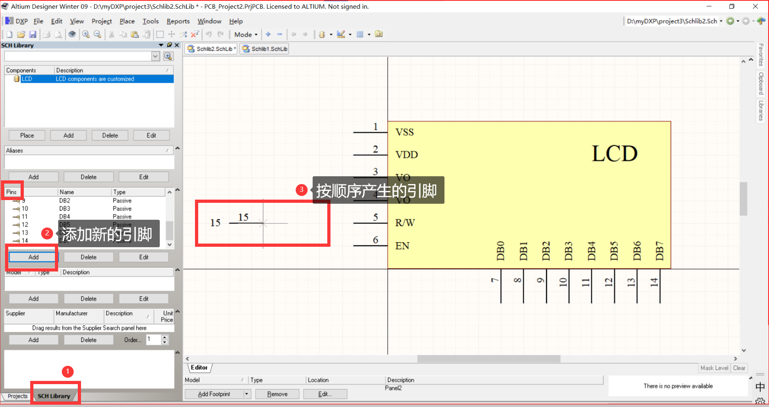Click the drawing utilities pencil icon
The image size is (769, 407).
coord(341,34)
